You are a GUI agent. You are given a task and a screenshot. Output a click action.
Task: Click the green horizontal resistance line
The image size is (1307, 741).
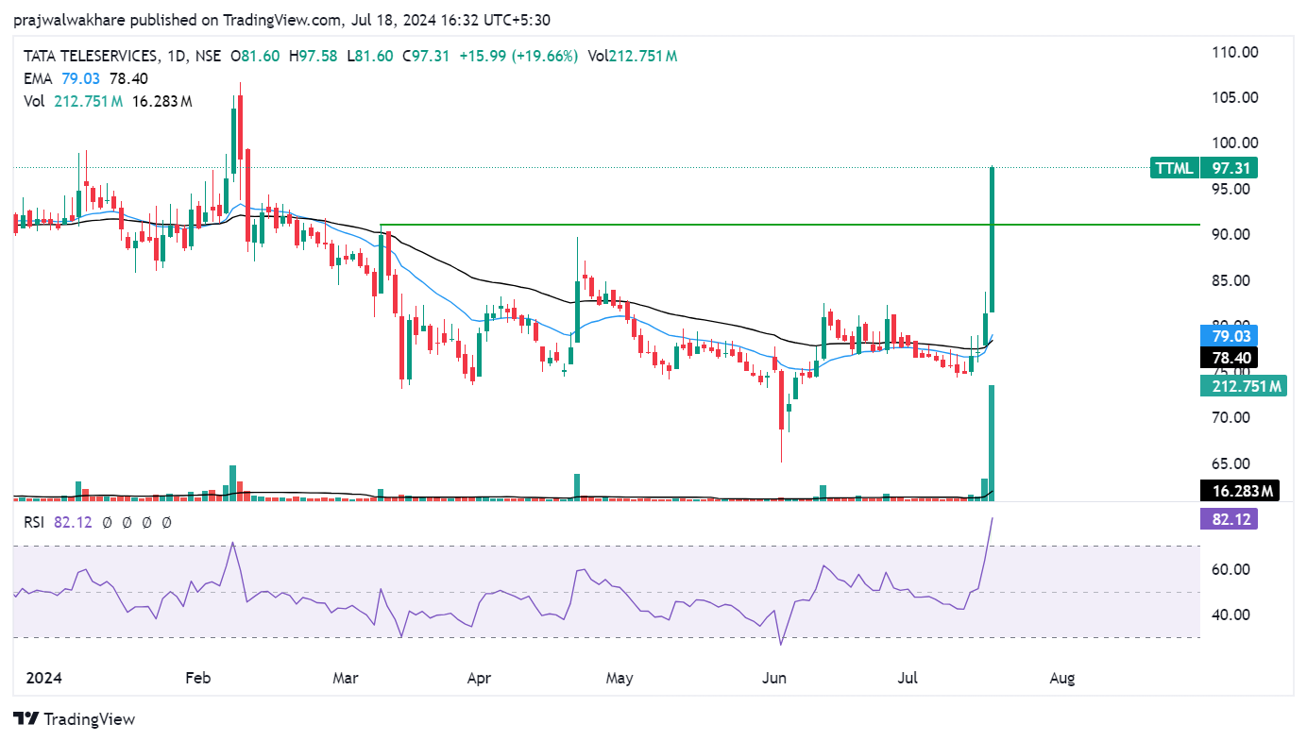pos(661,225)
